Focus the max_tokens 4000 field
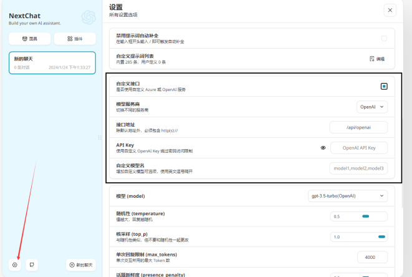Screen dimensions: 412x277 tap(372, 257)
